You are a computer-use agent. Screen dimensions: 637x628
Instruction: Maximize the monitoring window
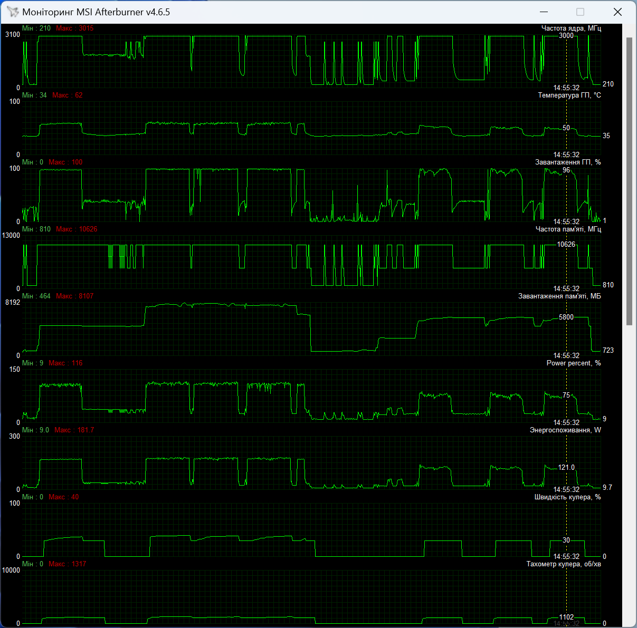pos(580,12)
